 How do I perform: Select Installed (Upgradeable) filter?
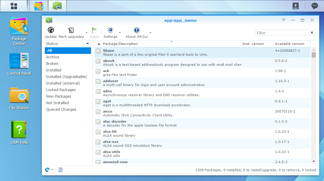[68, 77]
